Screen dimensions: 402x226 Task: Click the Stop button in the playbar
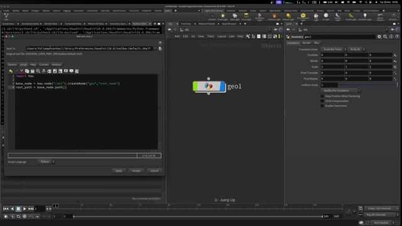18,209
